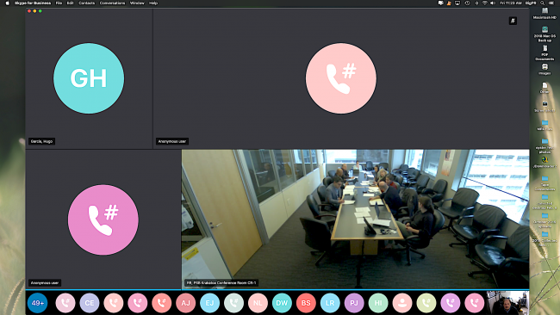The height and width of the screenshot is (315, 560).
Task: Click the macOS volume icon in menu bar
Action: click(x=493, y=3)
